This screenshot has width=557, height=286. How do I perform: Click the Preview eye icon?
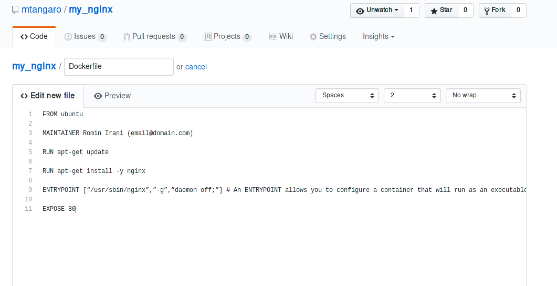point(98,96)
